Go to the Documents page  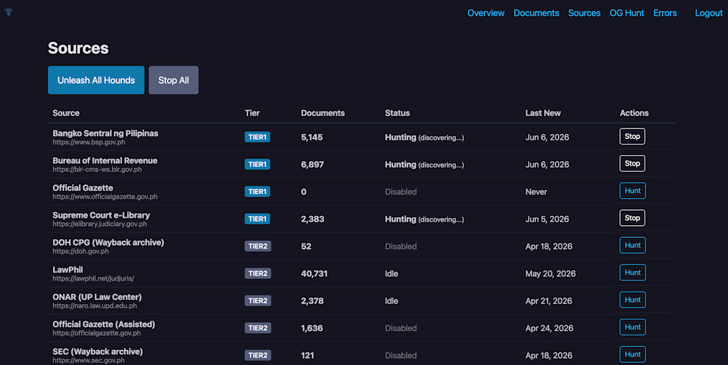tap(536, 13)
